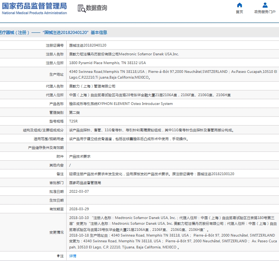Click the 首页 text link

pyautogui.click(x=239, y=12)
